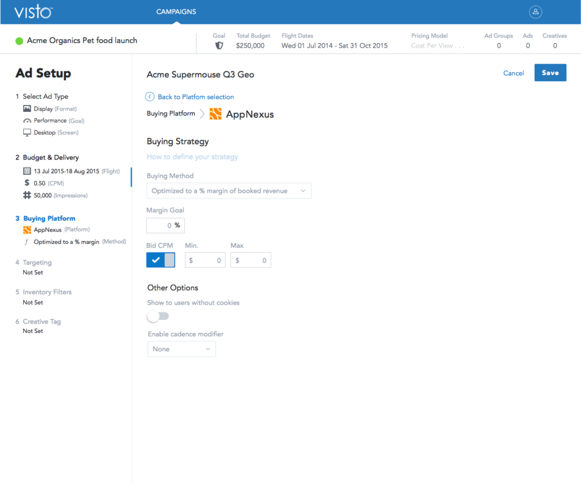Click the large AppNexus logo icon

pos(216,114)
